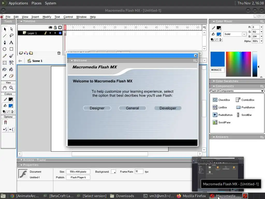Choose the General option button
The width and height of the screenshot is (265, 199).
(x=132, y=108)
